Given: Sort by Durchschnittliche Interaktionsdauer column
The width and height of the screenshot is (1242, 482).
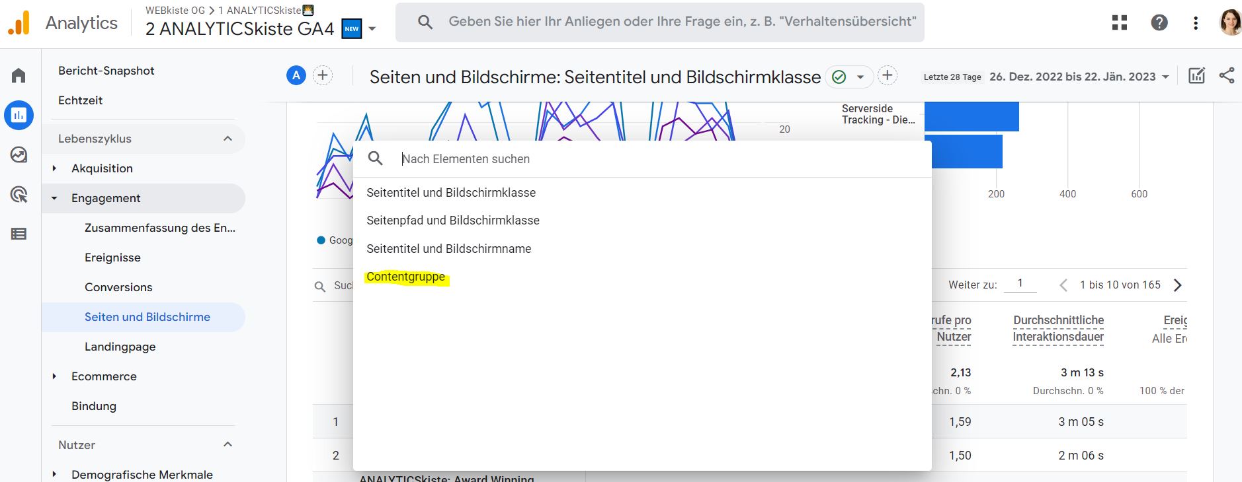Looking at the screenshot, I should 1058,328.
